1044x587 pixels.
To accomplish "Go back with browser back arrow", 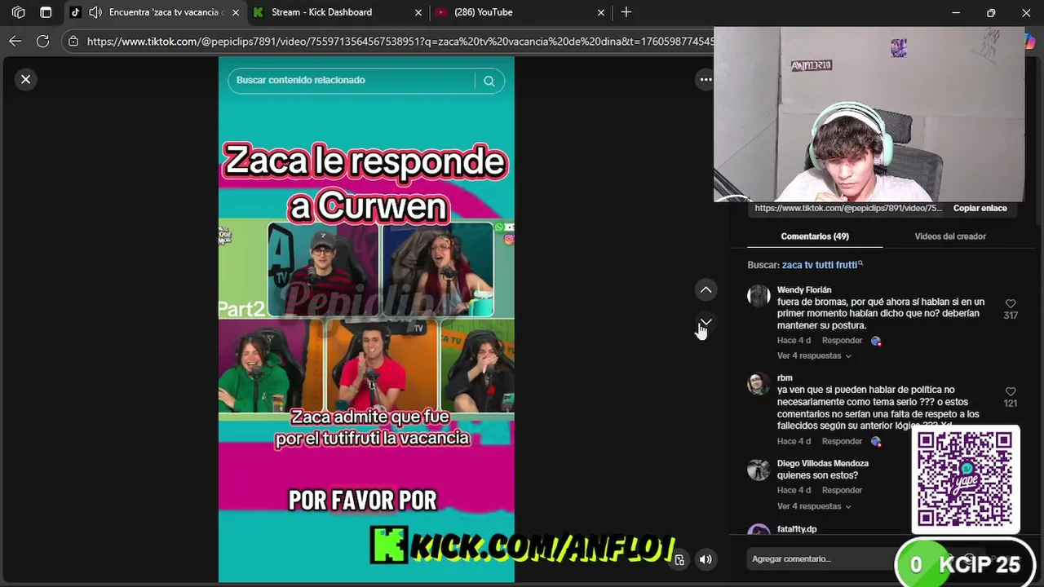I will tap(15, 41).
